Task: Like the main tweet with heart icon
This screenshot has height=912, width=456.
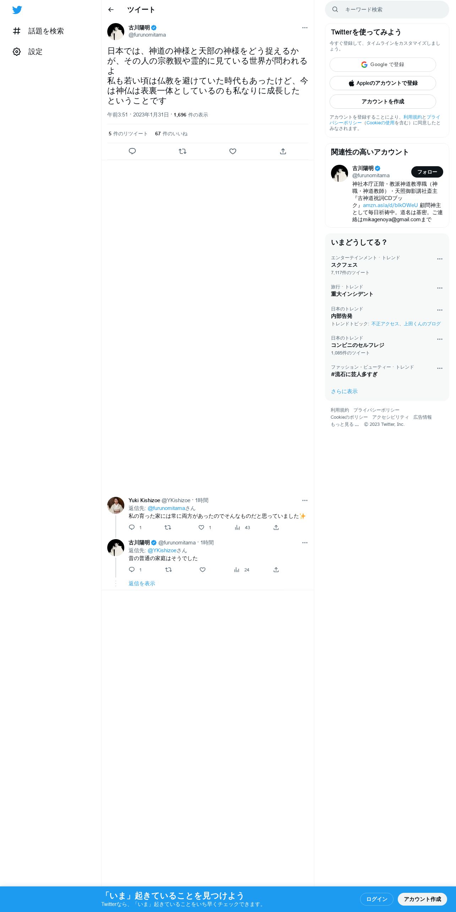Action: pyautogui.click(x=233, y=151)
